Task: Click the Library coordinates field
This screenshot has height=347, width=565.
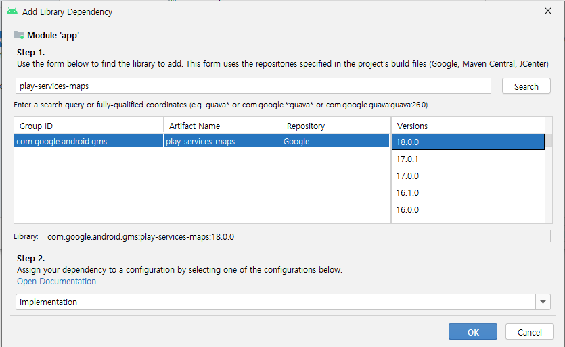Action: click(298, 236)
